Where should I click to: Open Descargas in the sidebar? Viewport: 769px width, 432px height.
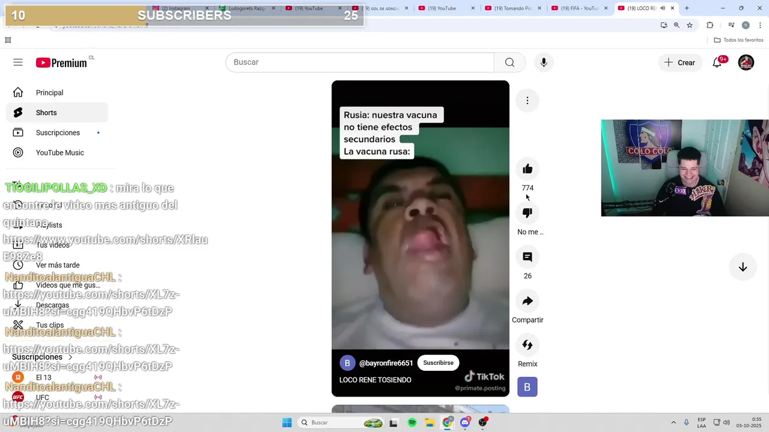tap(57, 305)
